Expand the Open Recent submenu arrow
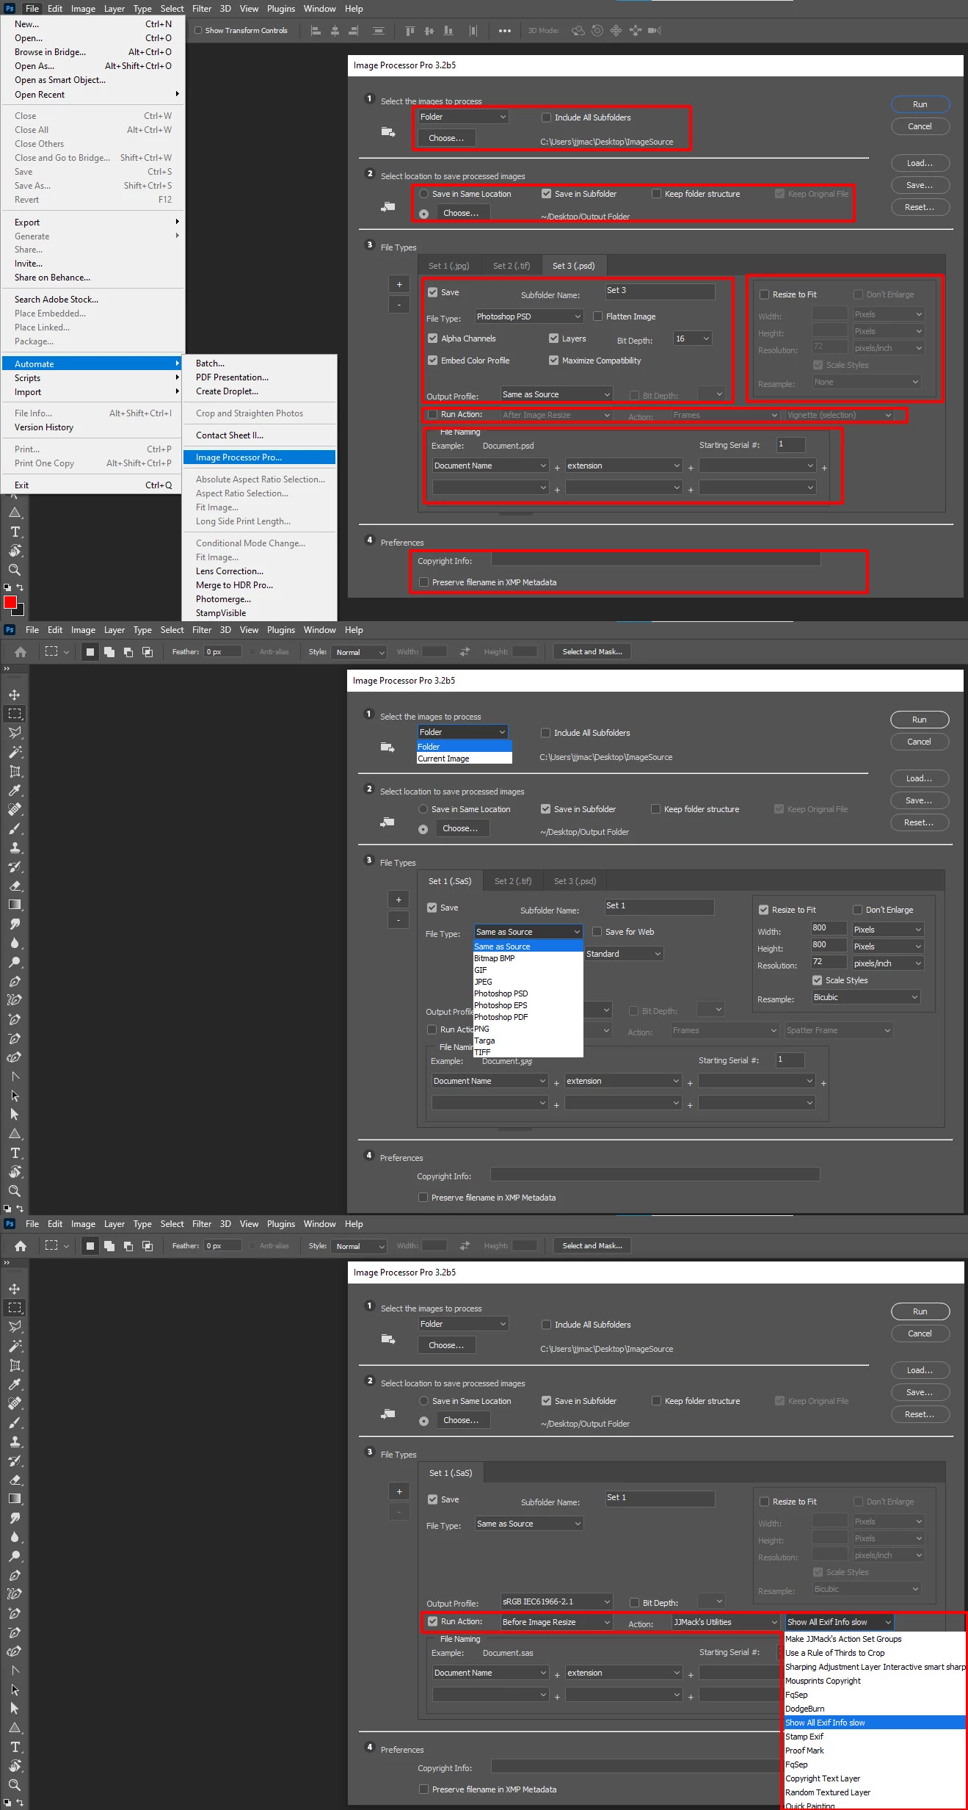The width and height of the screenshot is (968, 1810). click(x=178, y=94)
